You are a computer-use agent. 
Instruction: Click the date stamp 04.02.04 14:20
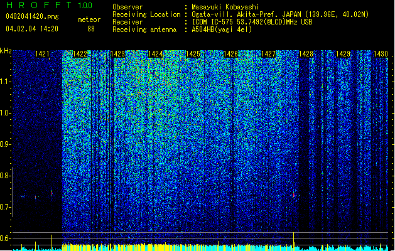click(x=32, y=29)
